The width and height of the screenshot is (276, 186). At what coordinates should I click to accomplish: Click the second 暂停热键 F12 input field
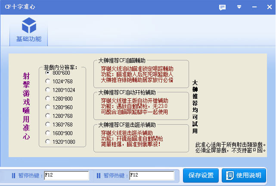(152, 175)
